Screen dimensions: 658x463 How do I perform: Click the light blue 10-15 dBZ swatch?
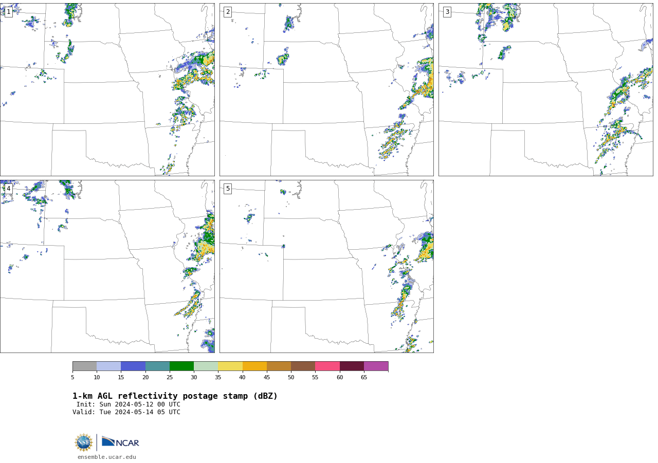tap(108, 366)
